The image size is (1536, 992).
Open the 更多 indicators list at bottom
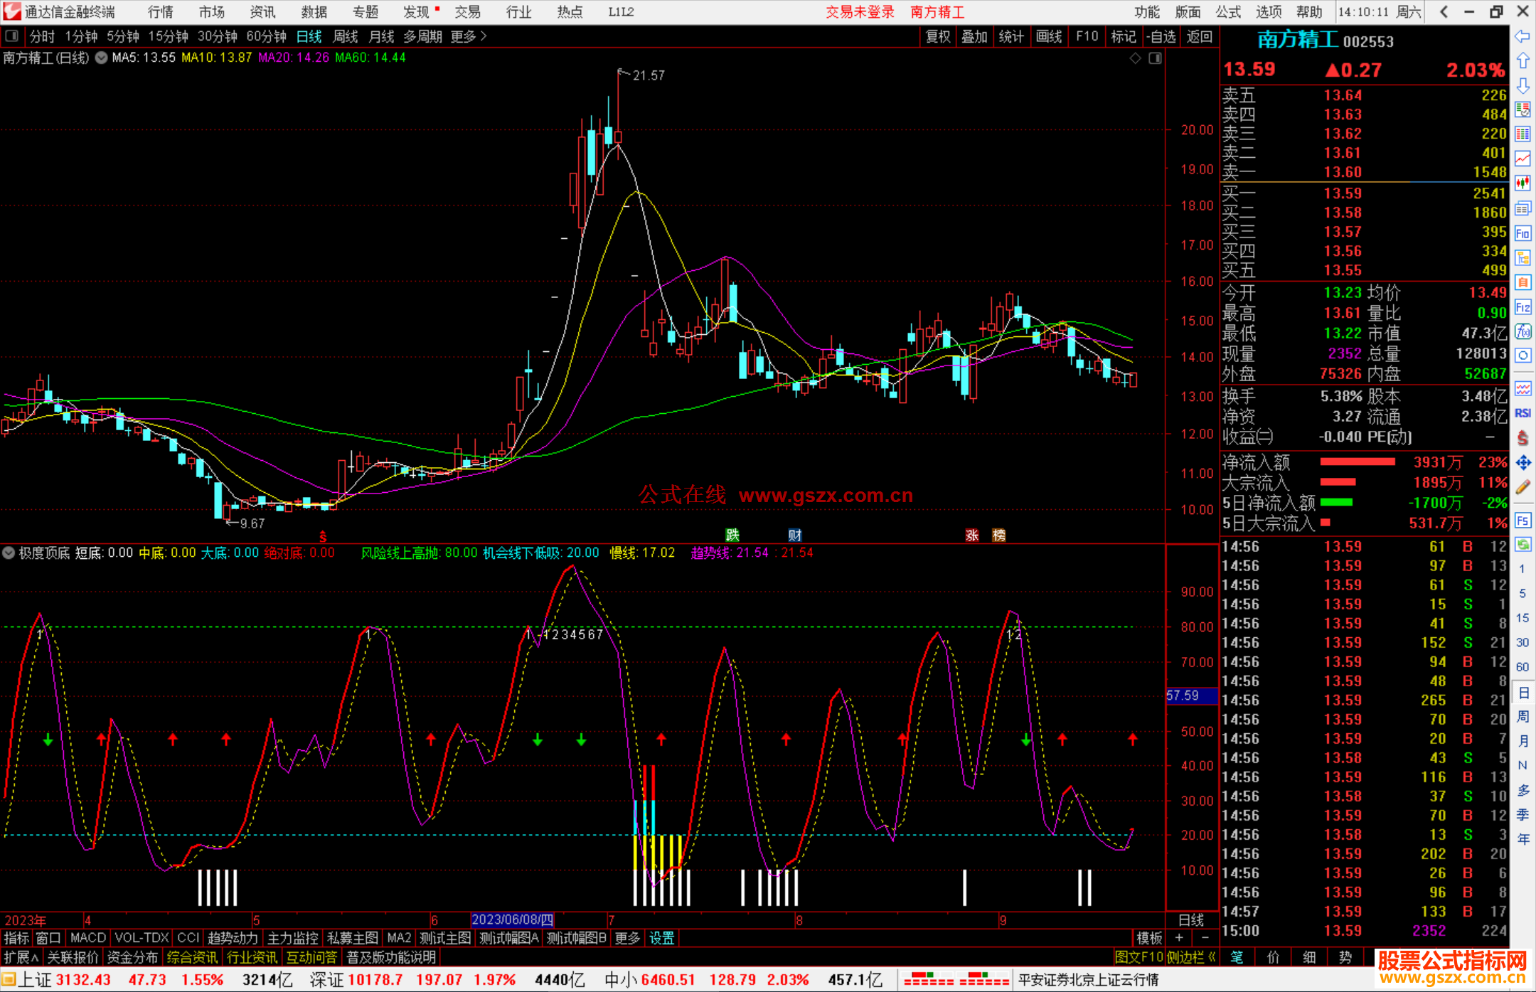pos(626,938)
